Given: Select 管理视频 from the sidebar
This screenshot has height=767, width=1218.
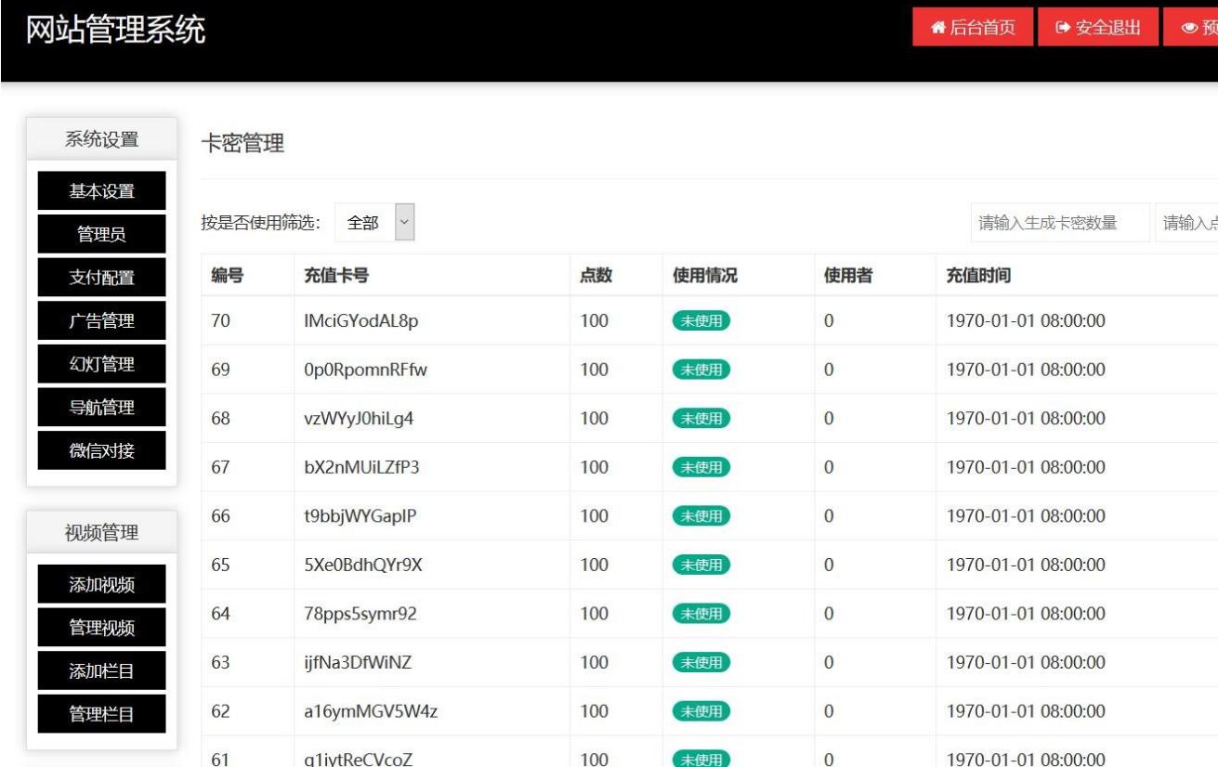Looking at the screenshot, I should [102, 627].
